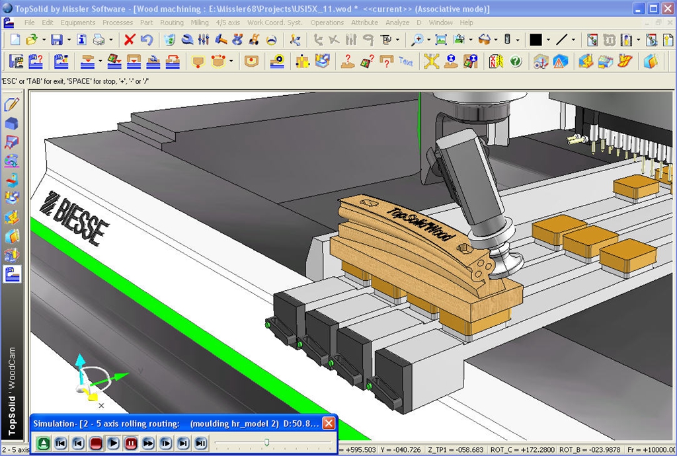Screen dimensions: 677x456
Task: Click the simulation progress slider handle
Action: click(x=267, y=442)
